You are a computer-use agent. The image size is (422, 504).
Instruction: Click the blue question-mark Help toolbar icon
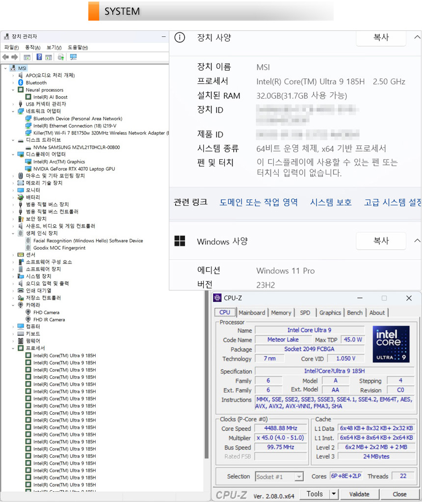39,57
